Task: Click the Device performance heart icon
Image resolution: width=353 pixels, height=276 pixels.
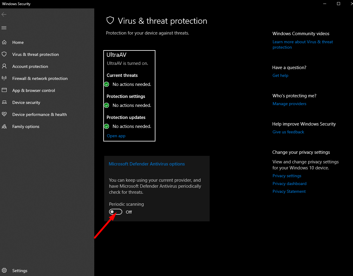Action: coord(4,114)
